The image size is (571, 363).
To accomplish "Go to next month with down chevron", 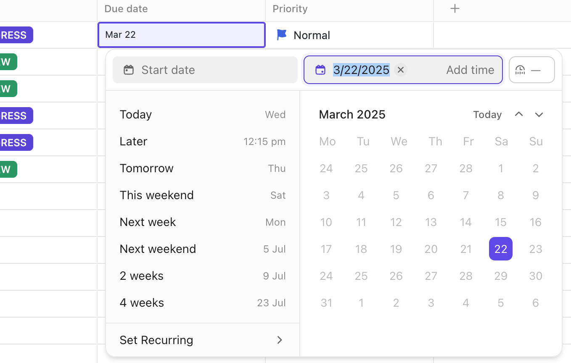I will click(539, 115).
